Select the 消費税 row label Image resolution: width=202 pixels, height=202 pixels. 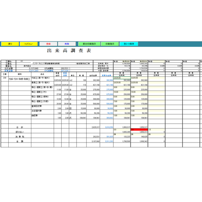[20, 137]
